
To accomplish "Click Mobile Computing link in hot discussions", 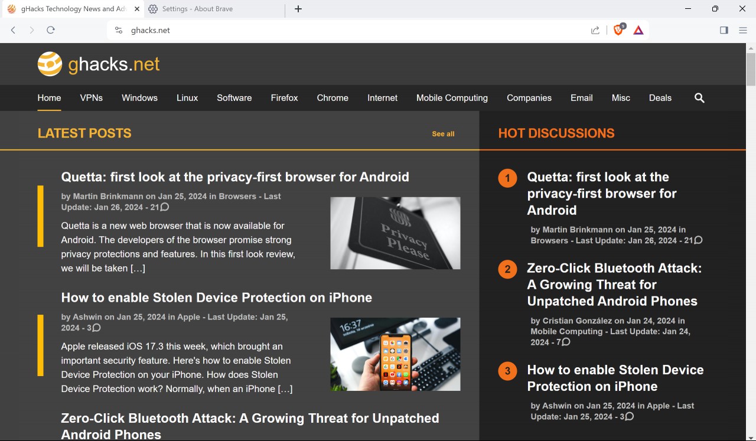I will coord(566,331).
